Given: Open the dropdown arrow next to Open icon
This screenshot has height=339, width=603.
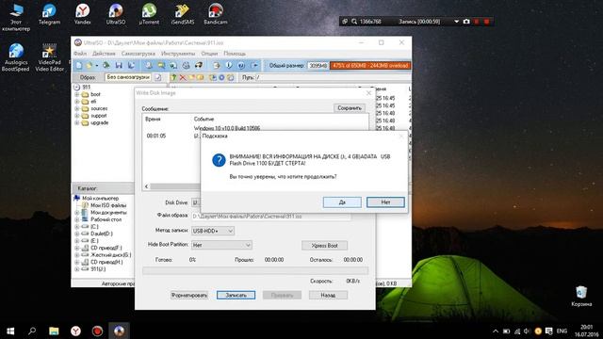Looking at the screenshot, I should click(x=96, y=66).
